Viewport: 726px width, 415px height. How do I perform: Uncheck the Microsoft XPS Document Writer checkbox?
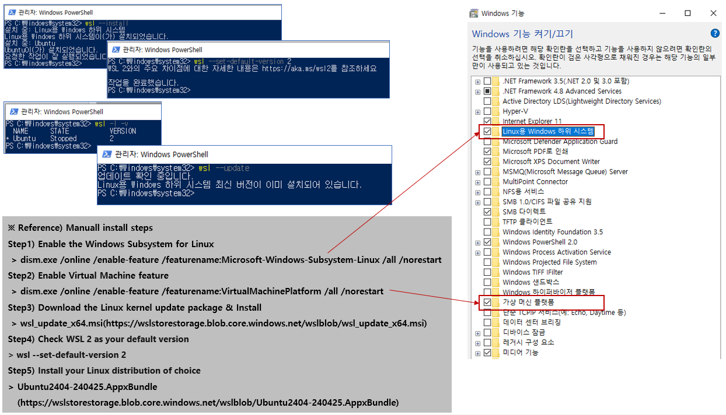tap(487, 161)
